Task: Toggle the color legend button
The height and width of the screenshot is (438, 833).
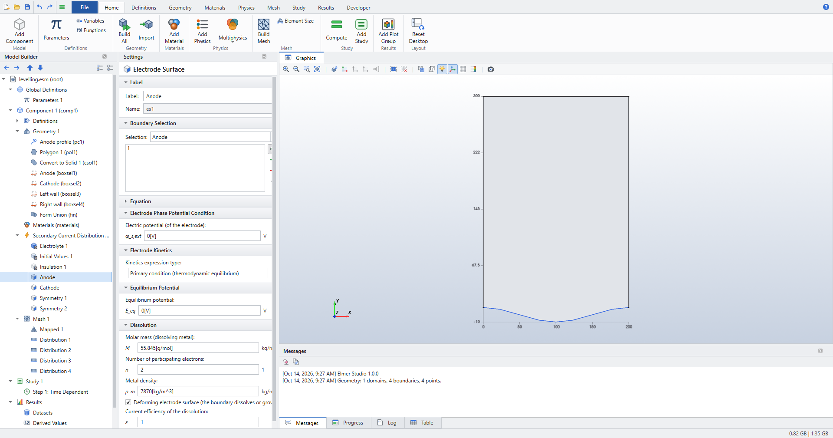Action: (473, 69)
